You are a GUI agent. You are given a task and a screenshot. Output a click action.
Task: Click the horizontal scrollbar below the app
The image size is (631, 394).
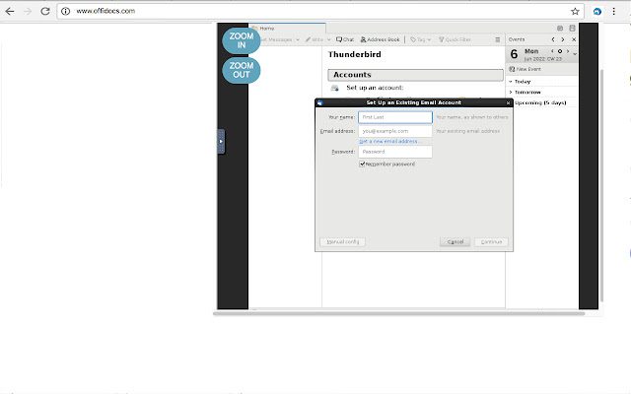click(398, 313)
